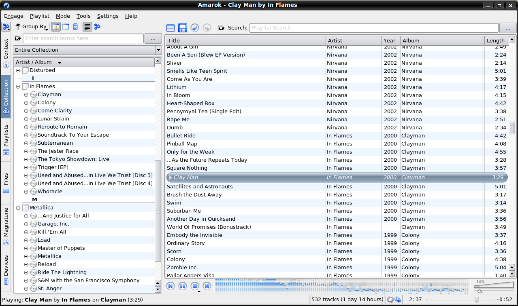Open the Settings menu

[108, 16]
